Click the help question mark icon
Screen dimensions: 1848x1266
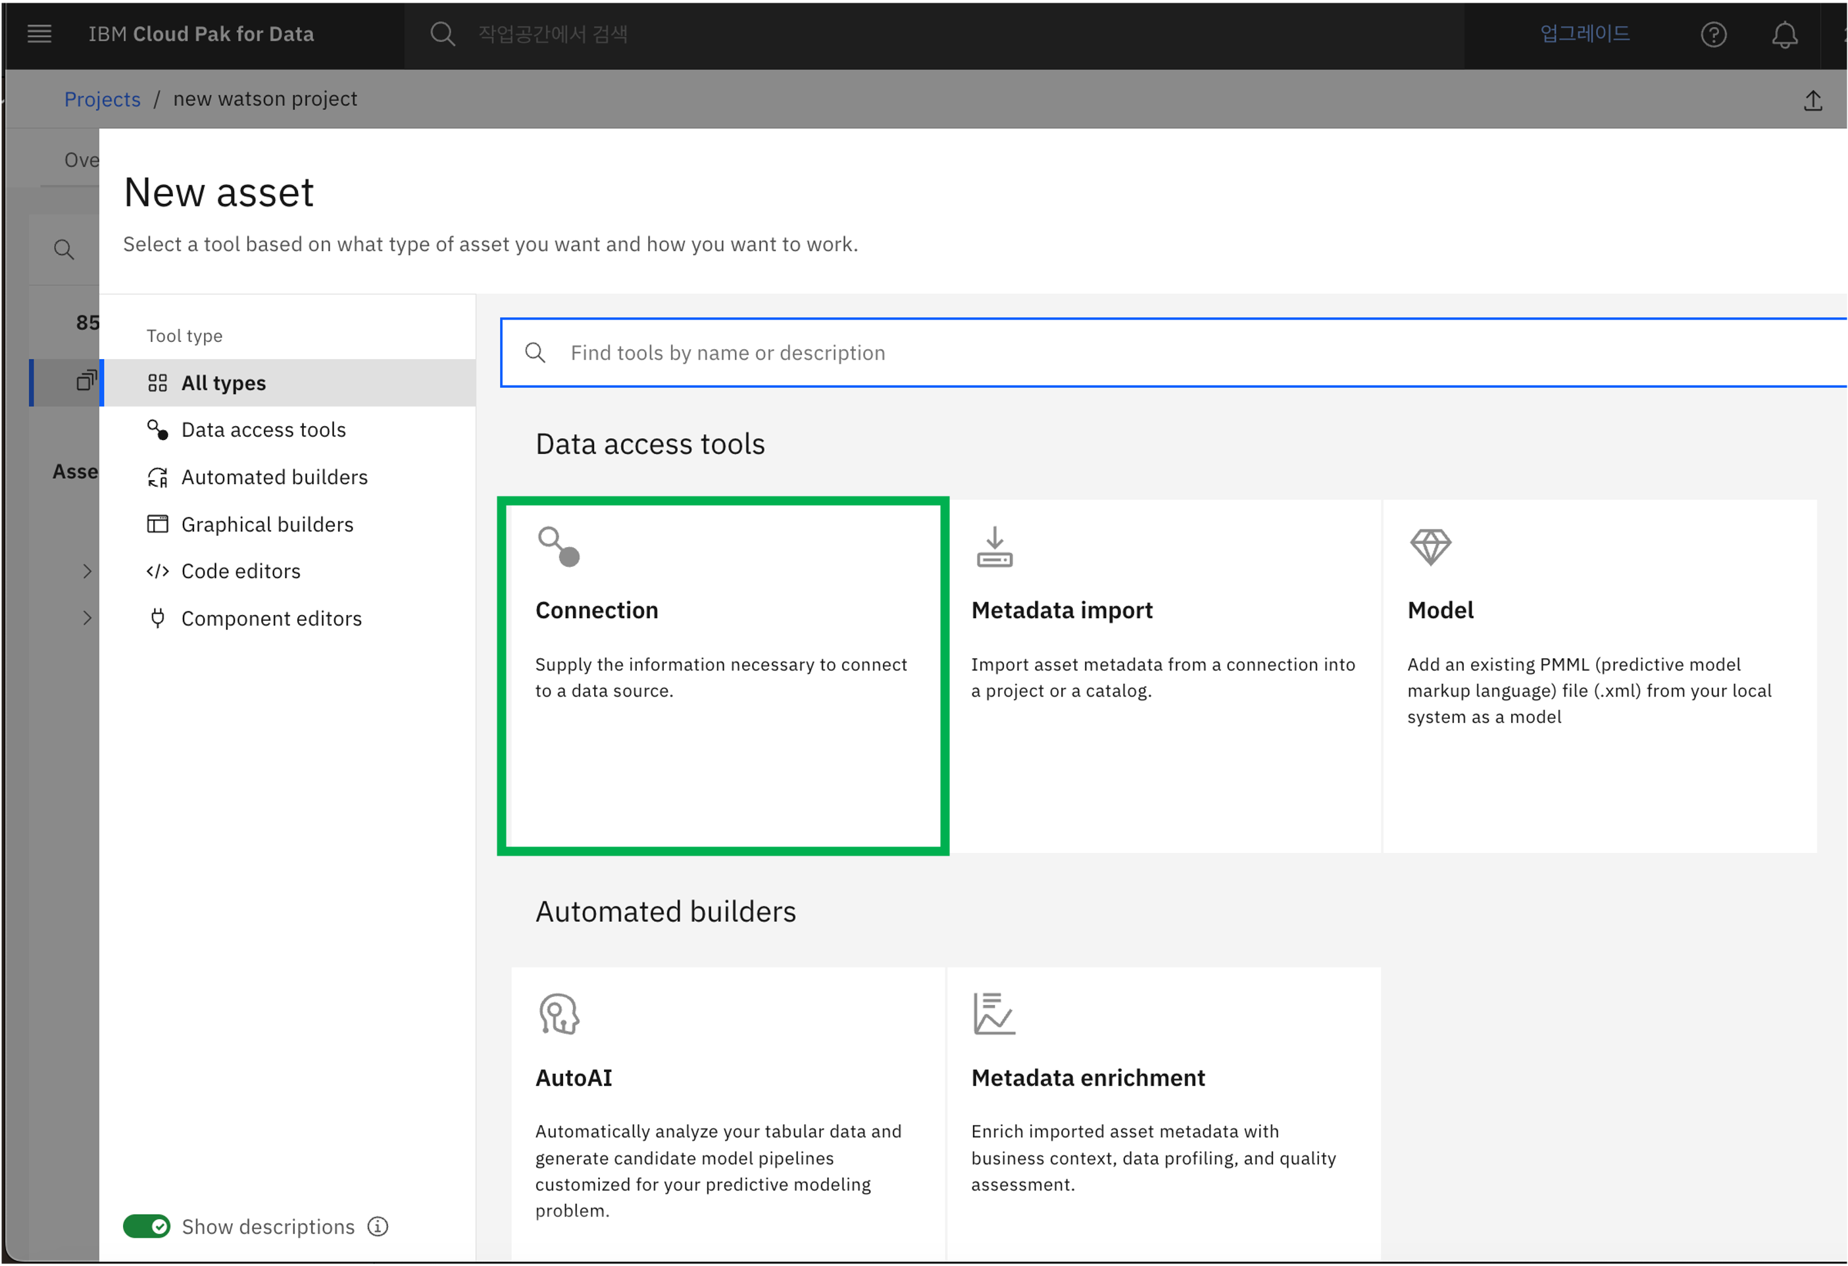tap(1713, 35)
